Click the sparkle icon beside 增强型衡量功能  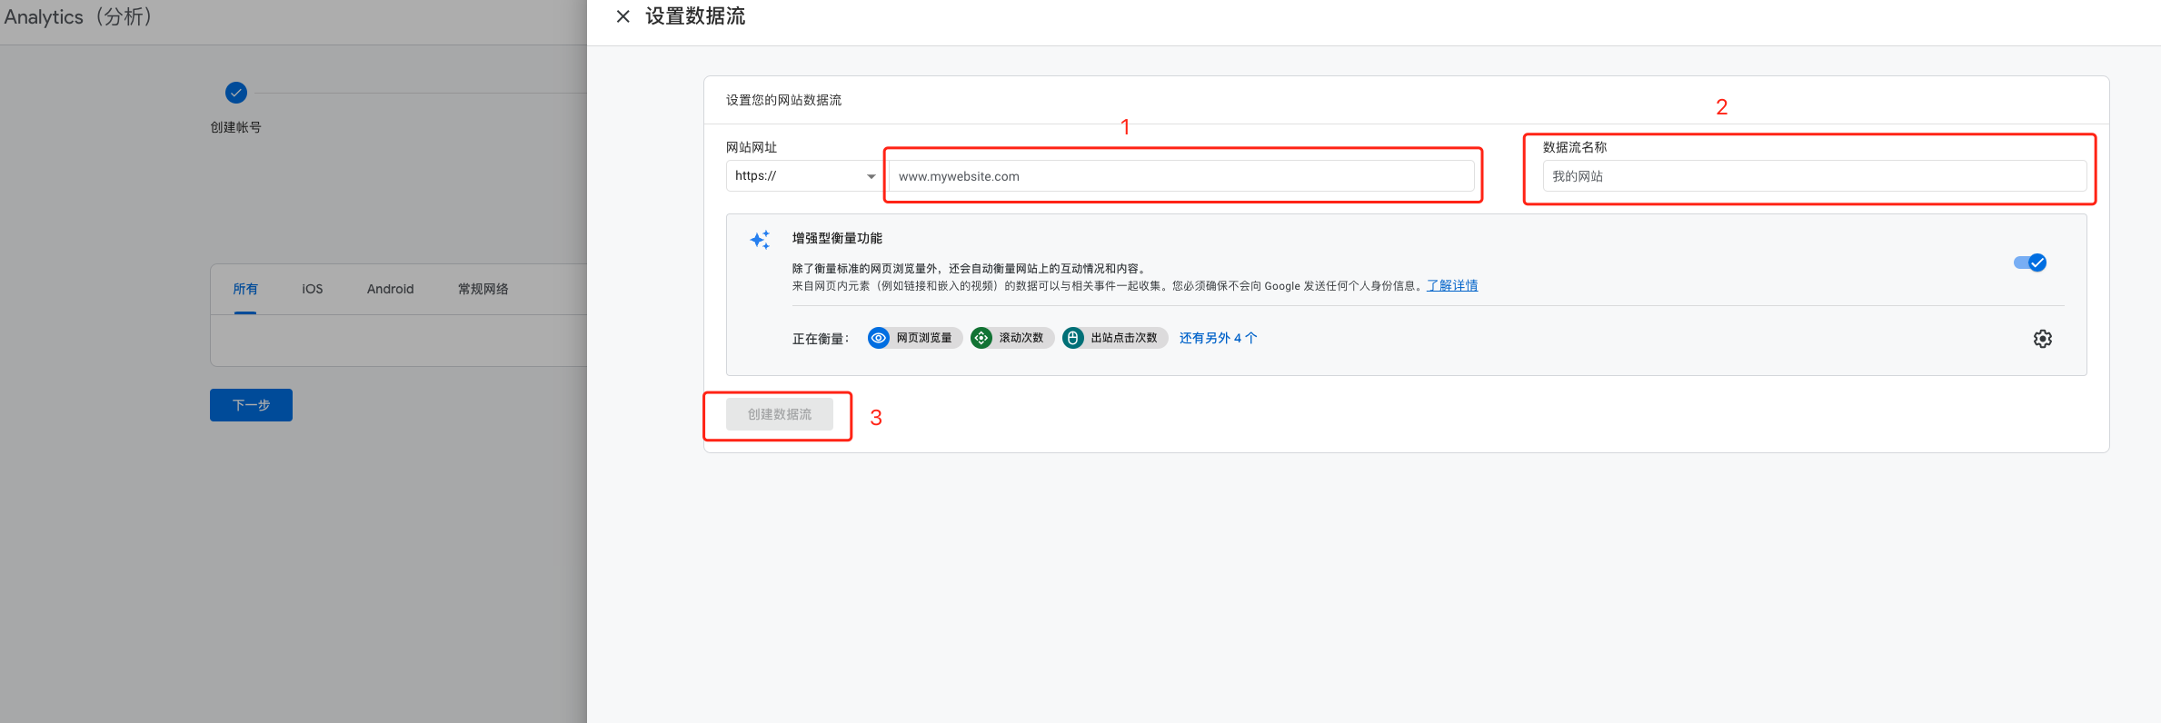point(760,240)
